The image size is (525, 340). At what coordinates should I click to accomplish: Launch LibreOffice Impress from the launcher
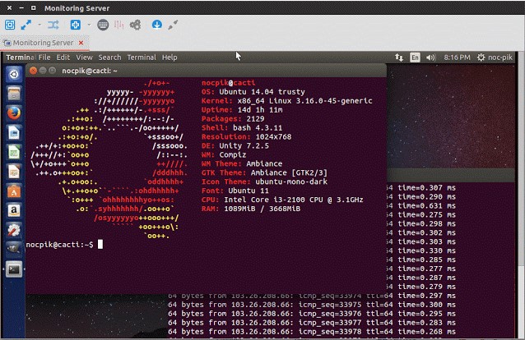point(14,172)
